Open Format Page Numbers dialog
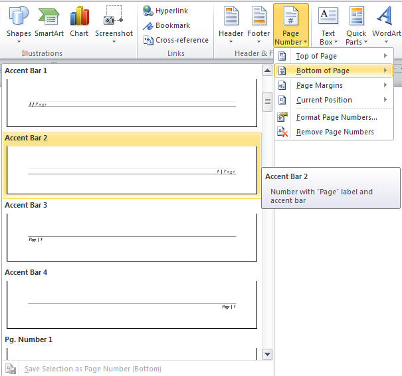 pos(336,117)
